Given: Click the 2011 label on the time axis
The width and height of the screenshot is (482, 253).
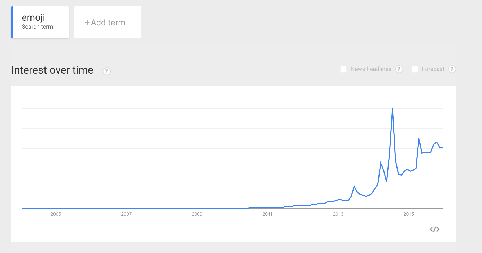Looking at the screenshot, I should pyautogui.click(x=267, y=214).
